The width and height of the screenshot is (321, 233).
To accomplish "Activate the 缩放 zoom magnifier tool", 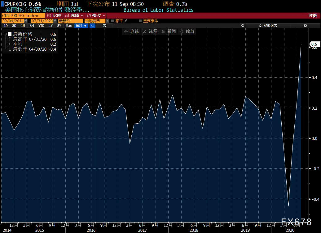I will point(187,31).
